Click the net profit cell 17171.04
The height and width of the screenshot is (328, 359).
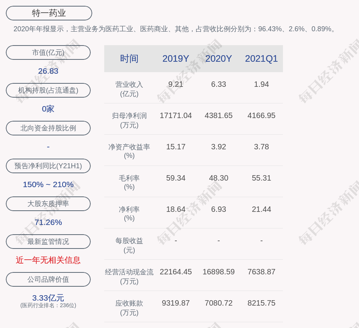(x=176, y=116)
